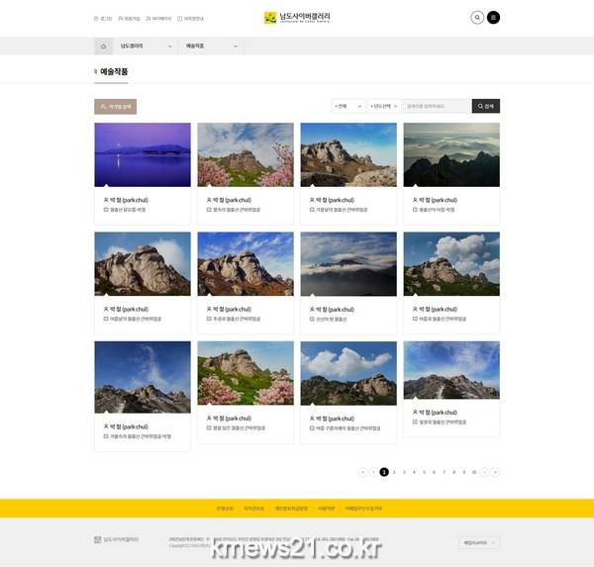Jump to the last page arrow
The image size is (594, 567).
495,472
